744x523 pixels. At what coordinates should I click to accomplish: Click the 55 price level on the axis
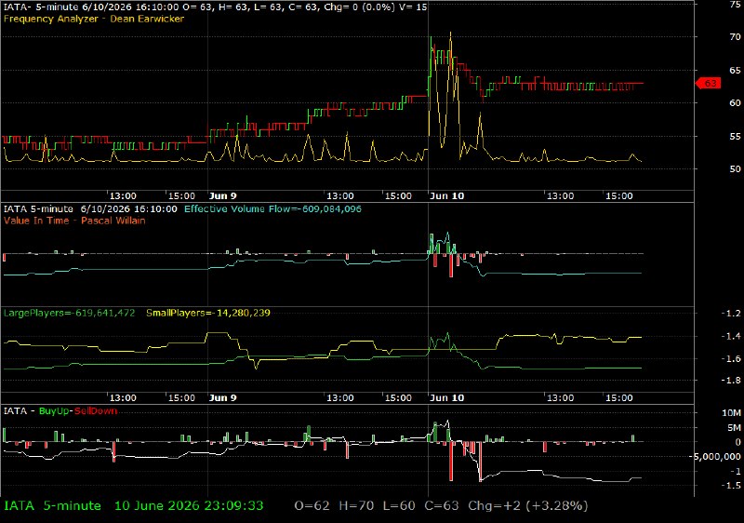coord(735,136)
